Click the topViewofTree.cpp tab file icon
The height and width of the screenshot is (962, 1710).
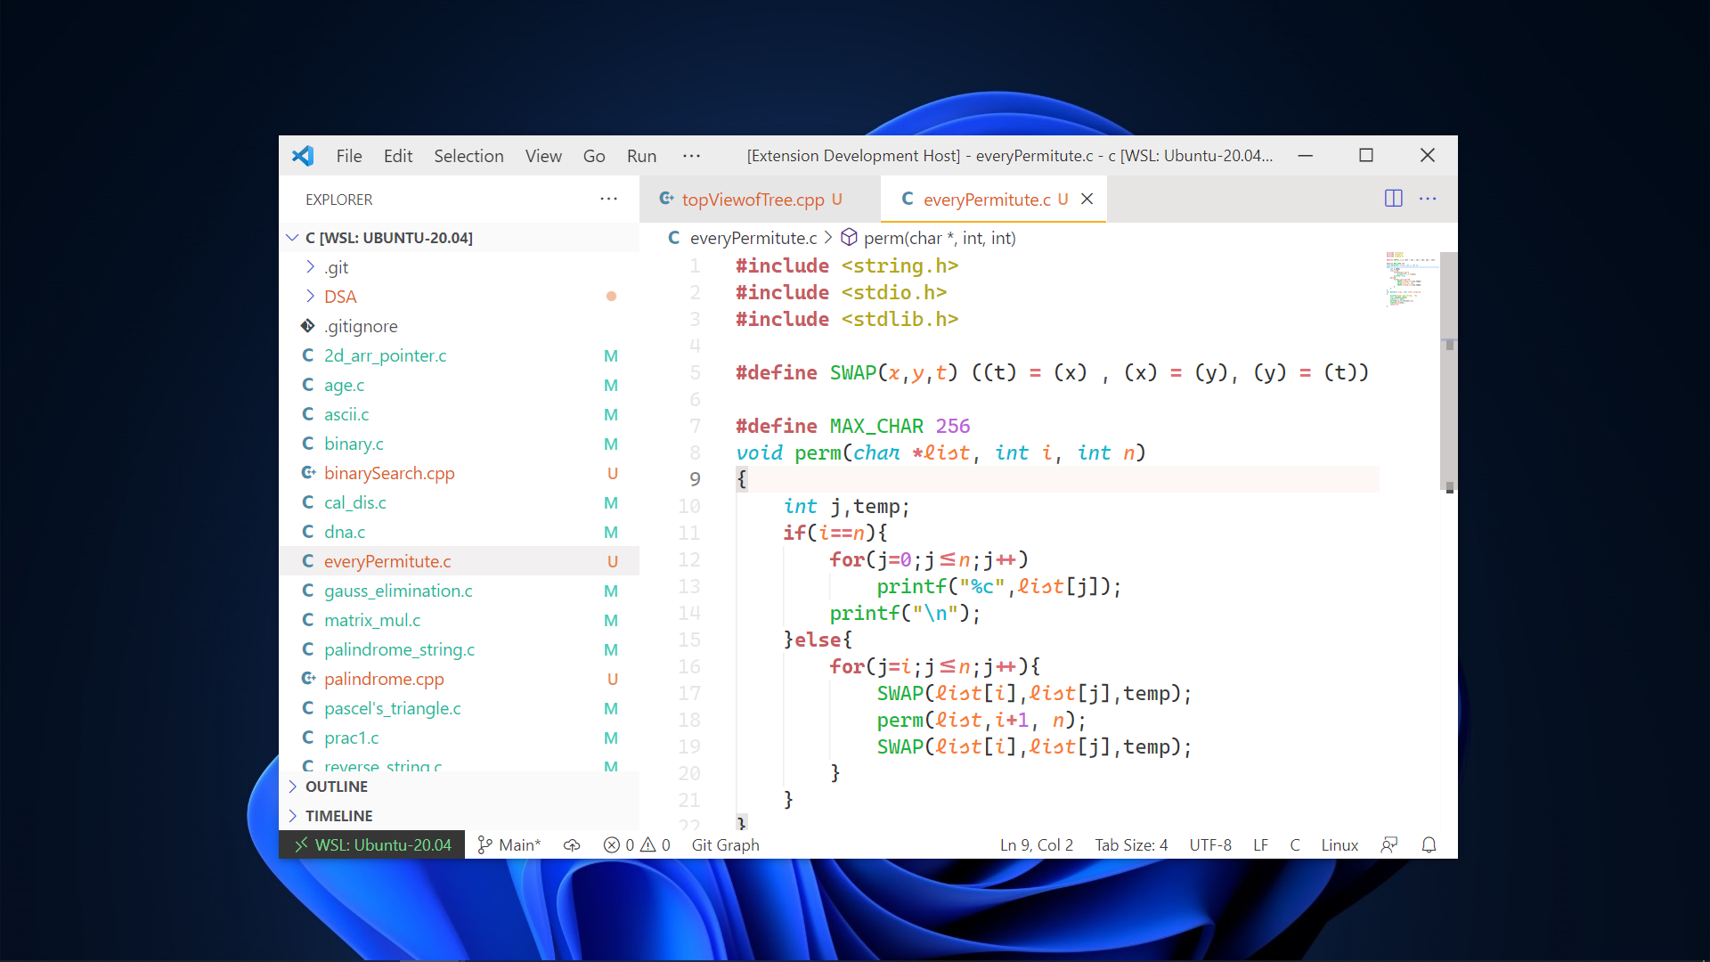666,199
